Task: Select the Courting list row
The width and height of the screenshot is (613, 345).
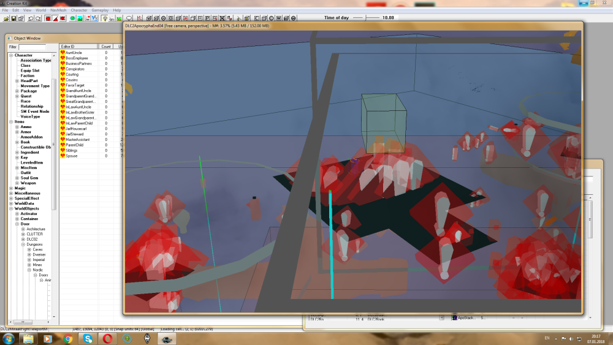Action: (91, 74)
